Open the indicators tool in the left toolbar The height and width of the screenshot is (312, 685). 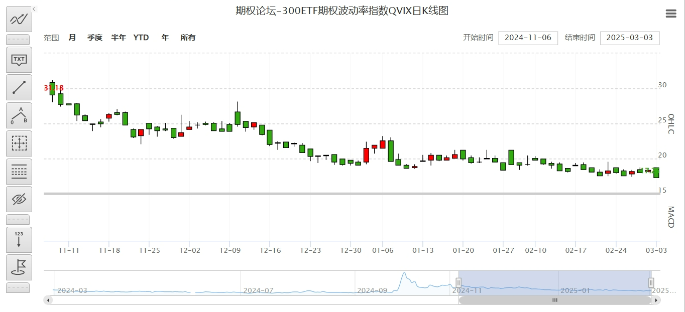click(x=19, y=20)
